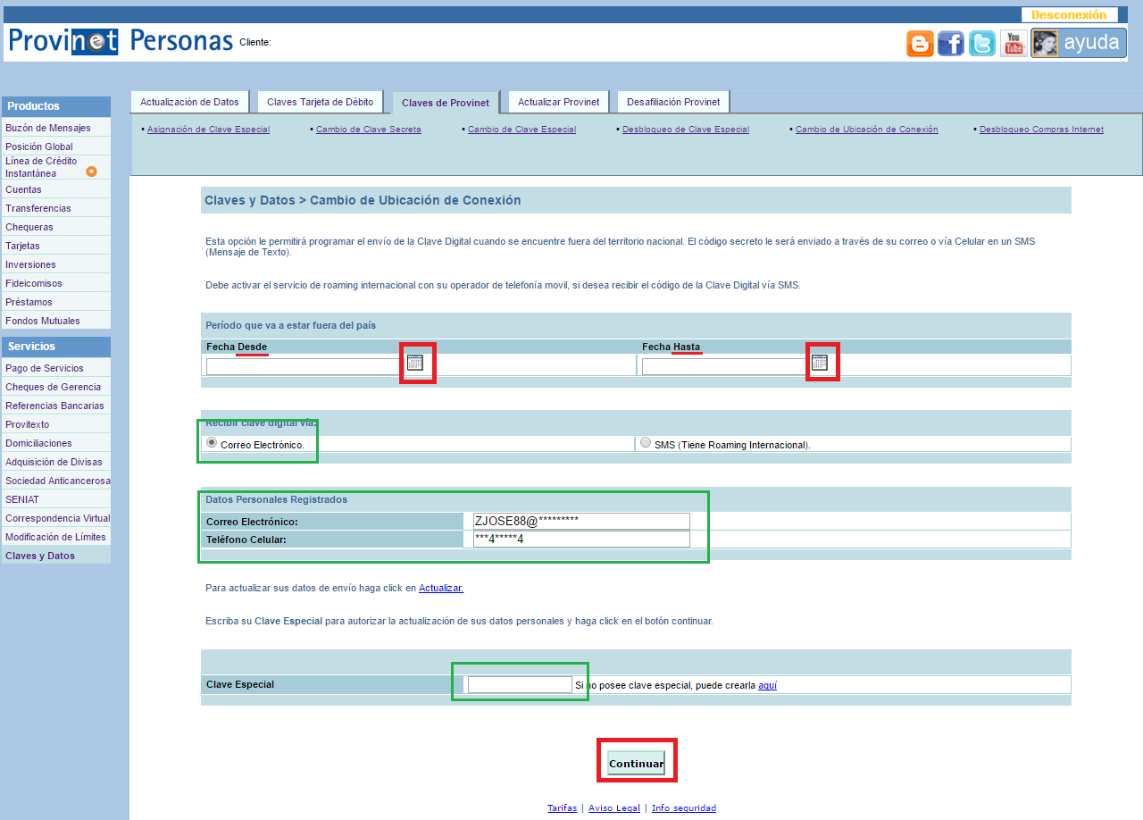Open Fideicomisos in sidebar
The image size is (1143, 820).
56,283
